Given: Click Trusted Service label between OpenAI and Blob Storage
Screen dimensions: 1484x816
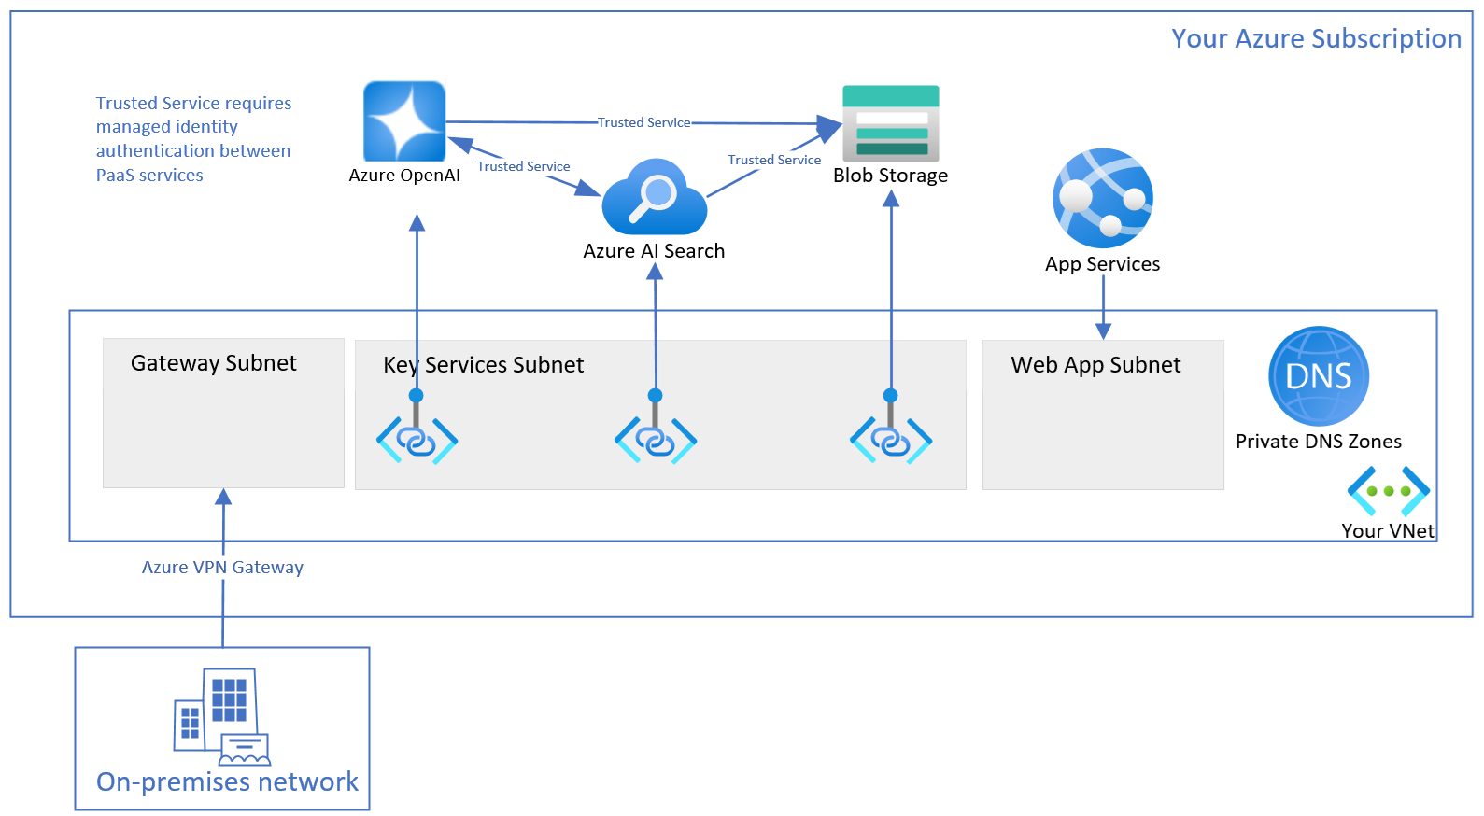Looking at the screenshot, I should pos(643,122).
